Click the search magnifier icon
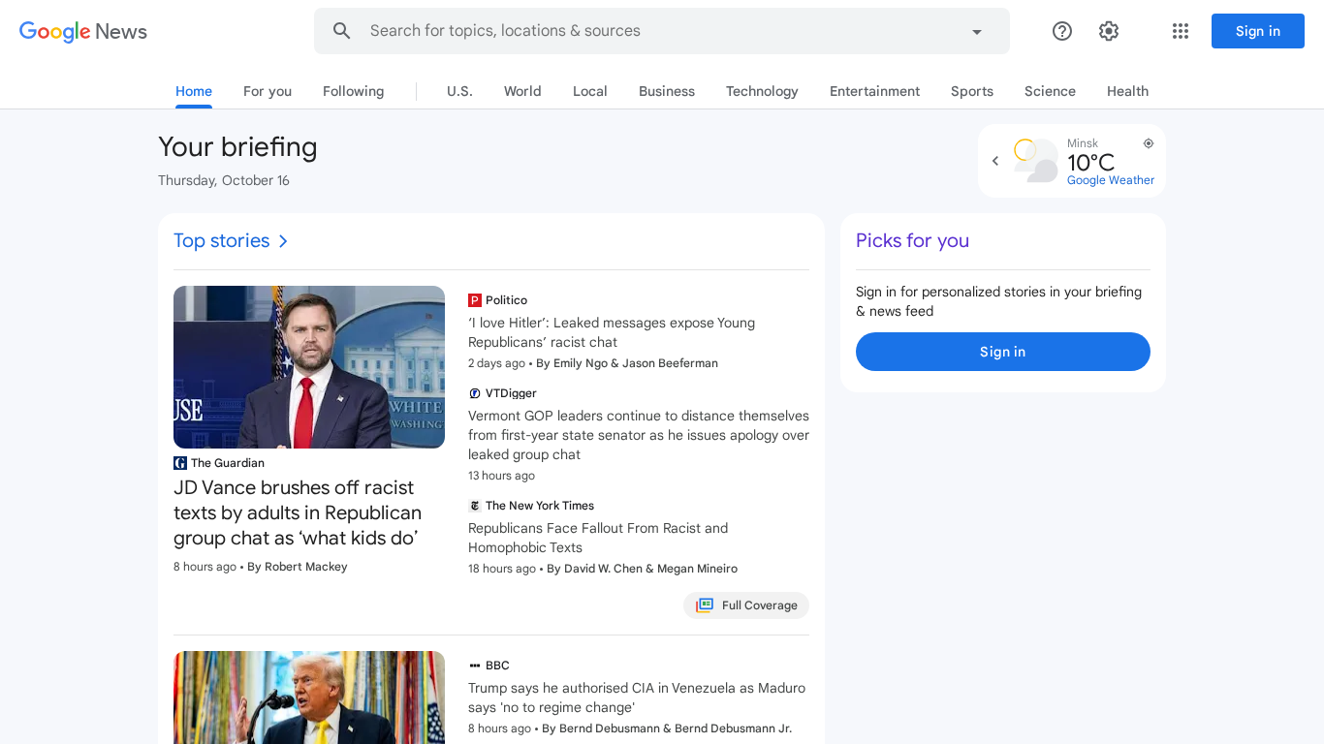This screenshot has width=1324, height=744. [341, 31]
